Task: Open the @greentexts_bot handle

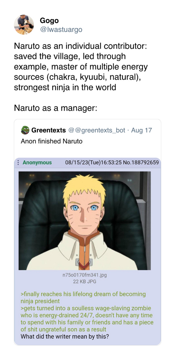Action: [96, 130]
